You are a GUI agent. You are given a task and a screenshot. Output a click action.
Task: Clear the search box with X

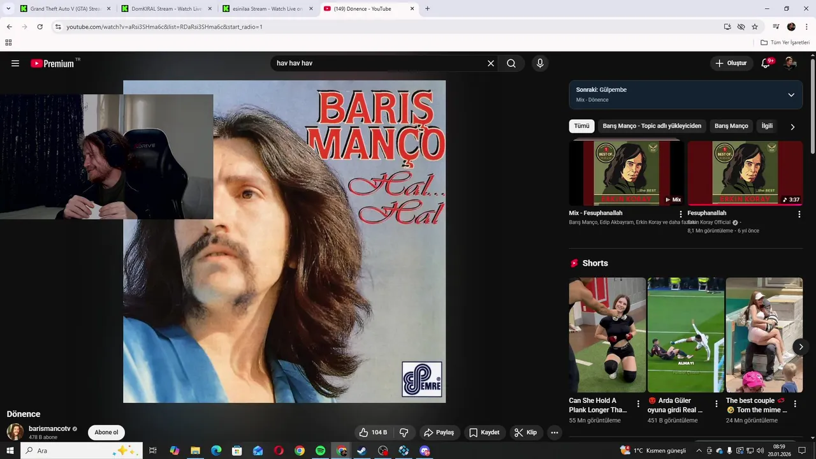(491, 63)
